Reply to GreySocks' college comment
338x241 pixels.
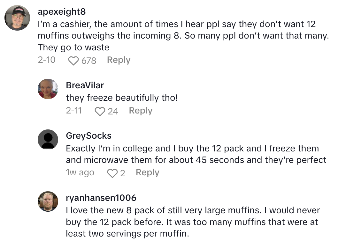(147, 172)
